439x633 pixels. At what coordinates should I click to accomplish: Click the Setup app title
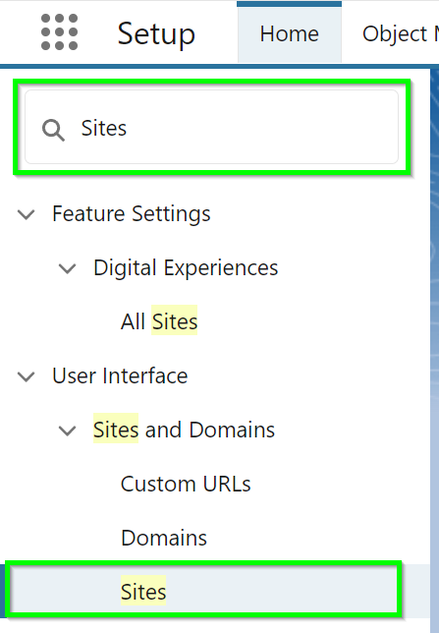156,33
